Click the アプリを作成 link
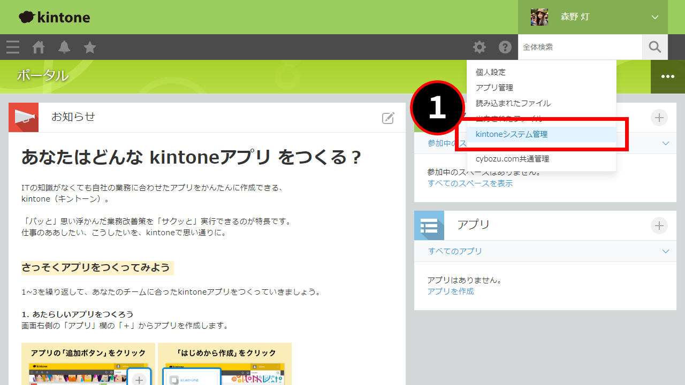This screenshot has width=685, height=385. point(451,291)
